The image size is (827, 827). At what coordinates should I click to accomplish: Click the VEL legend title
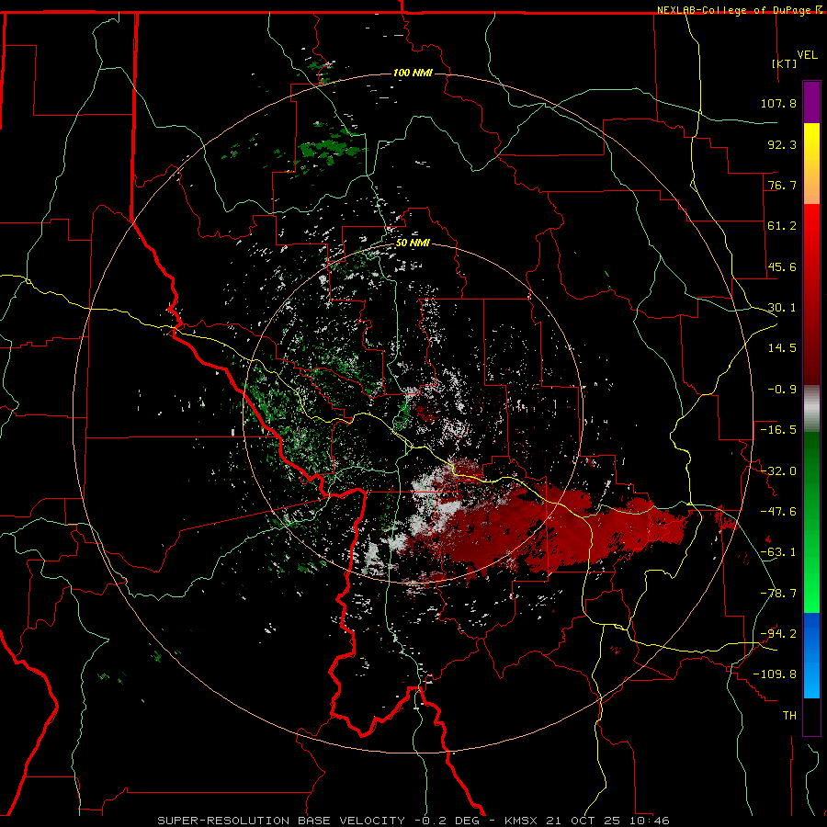(807, 55)
